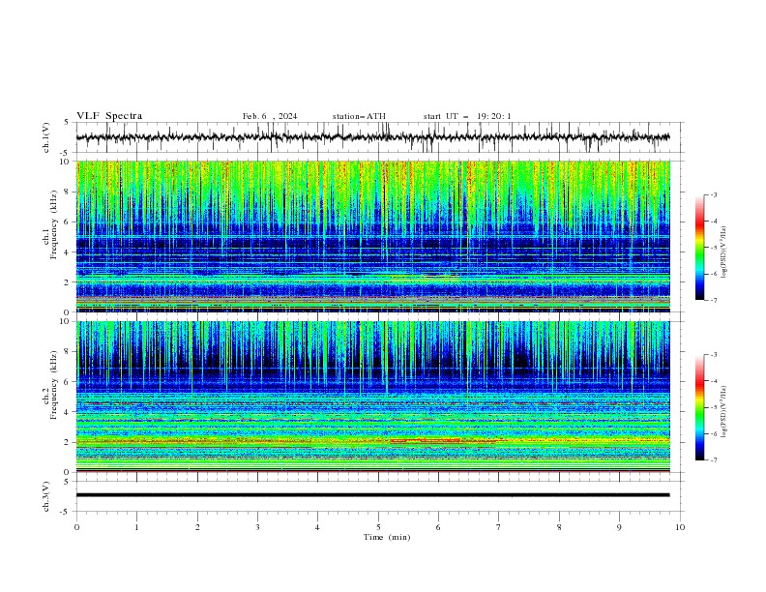Click the ch.2 spectrogram color scale bar
The width and height of the screenshot is (766, 592).
click(699, 407)
